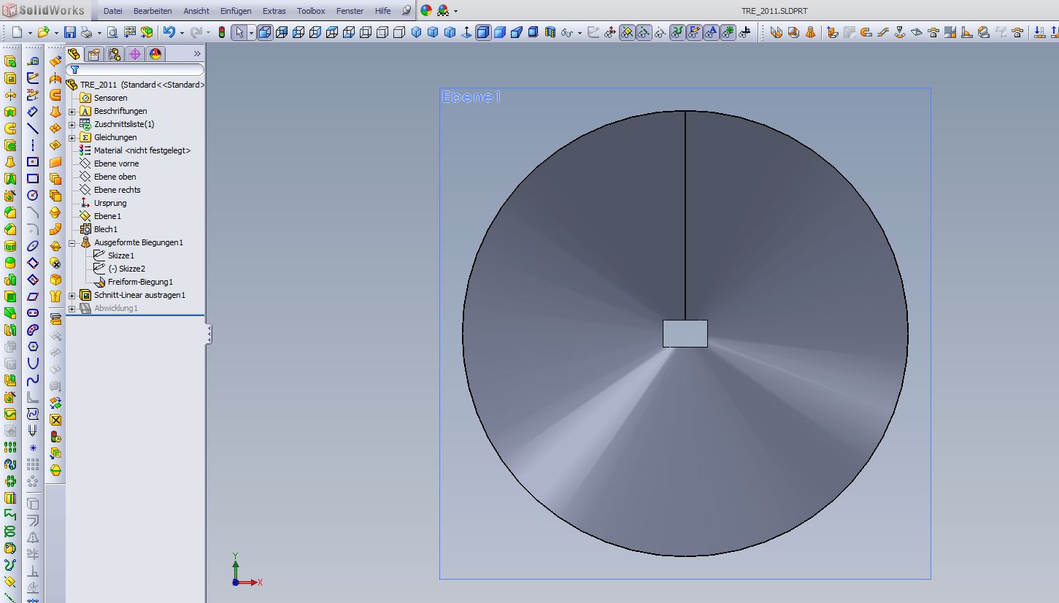
Task: Select the line sketch tool icon
Action: click(x=33, y=128)
